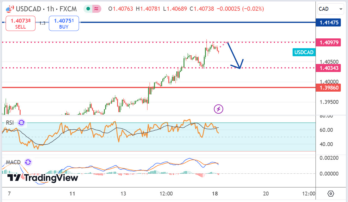Click the MACD indicator refresh icon
The width and height of the screenshot is (348, 202).
tap(28, 162)
